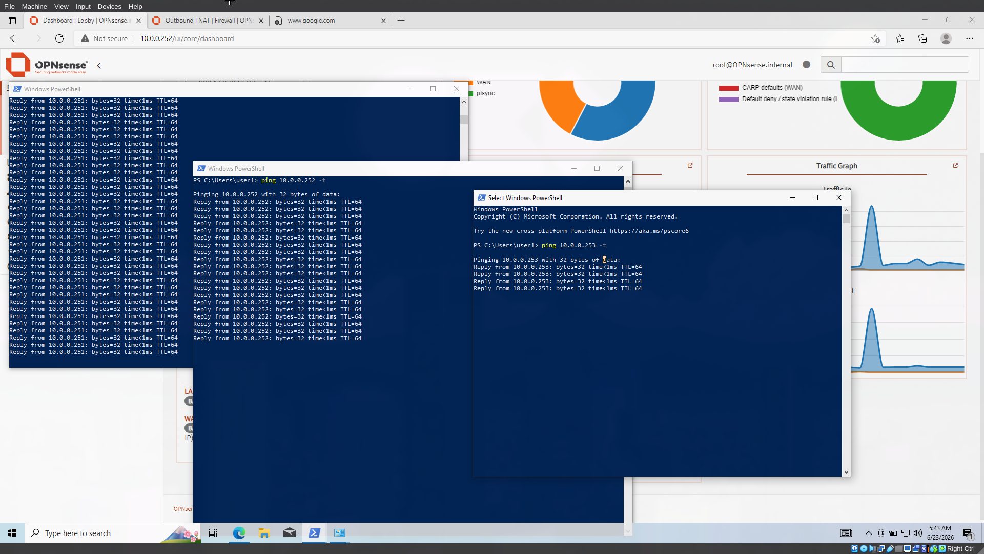984x554 pixels.
Task: Open the volume control tray icon
Action: coord(918,533)
